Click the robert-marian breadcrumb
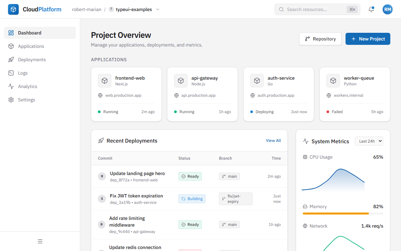This screenshot has height=251, width=401. pyautogui.click(x=87, y=9)
